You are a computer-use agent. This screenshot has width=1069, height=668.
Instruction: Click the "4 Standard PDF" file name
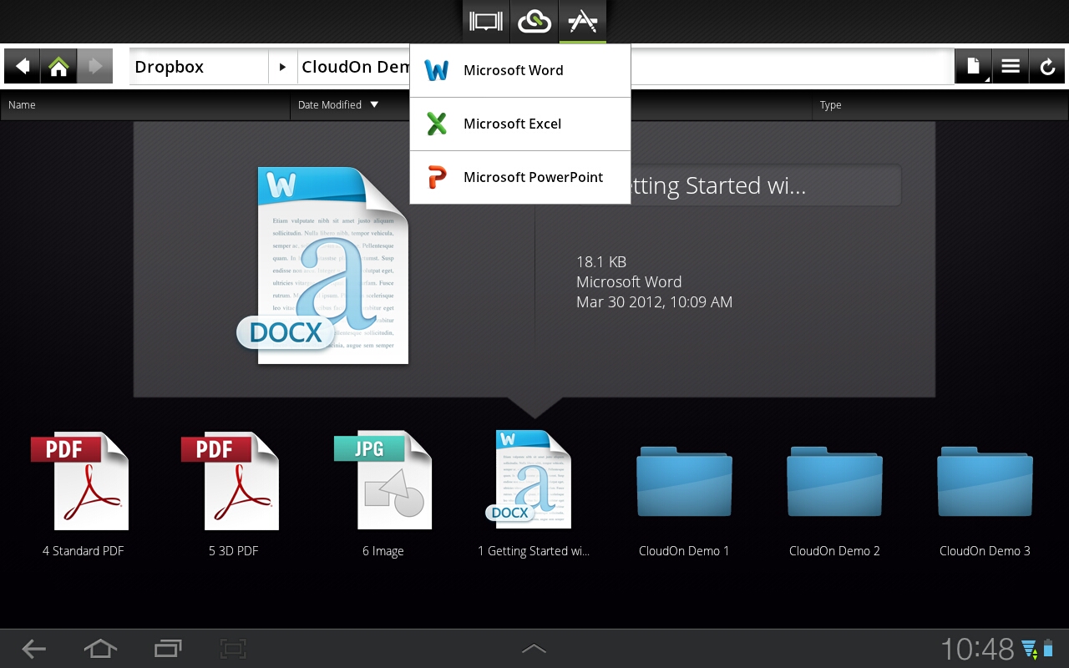click(x=84, y=551)
